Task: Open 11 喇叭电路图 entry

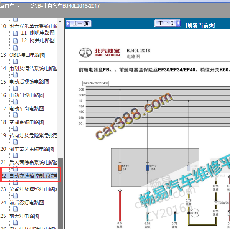Action: click(38, 33)
